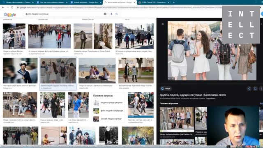Screen dimensions: 263x148
Task: Open selected thumbnail of group walking with backpacks
Action: pos(58,71)
